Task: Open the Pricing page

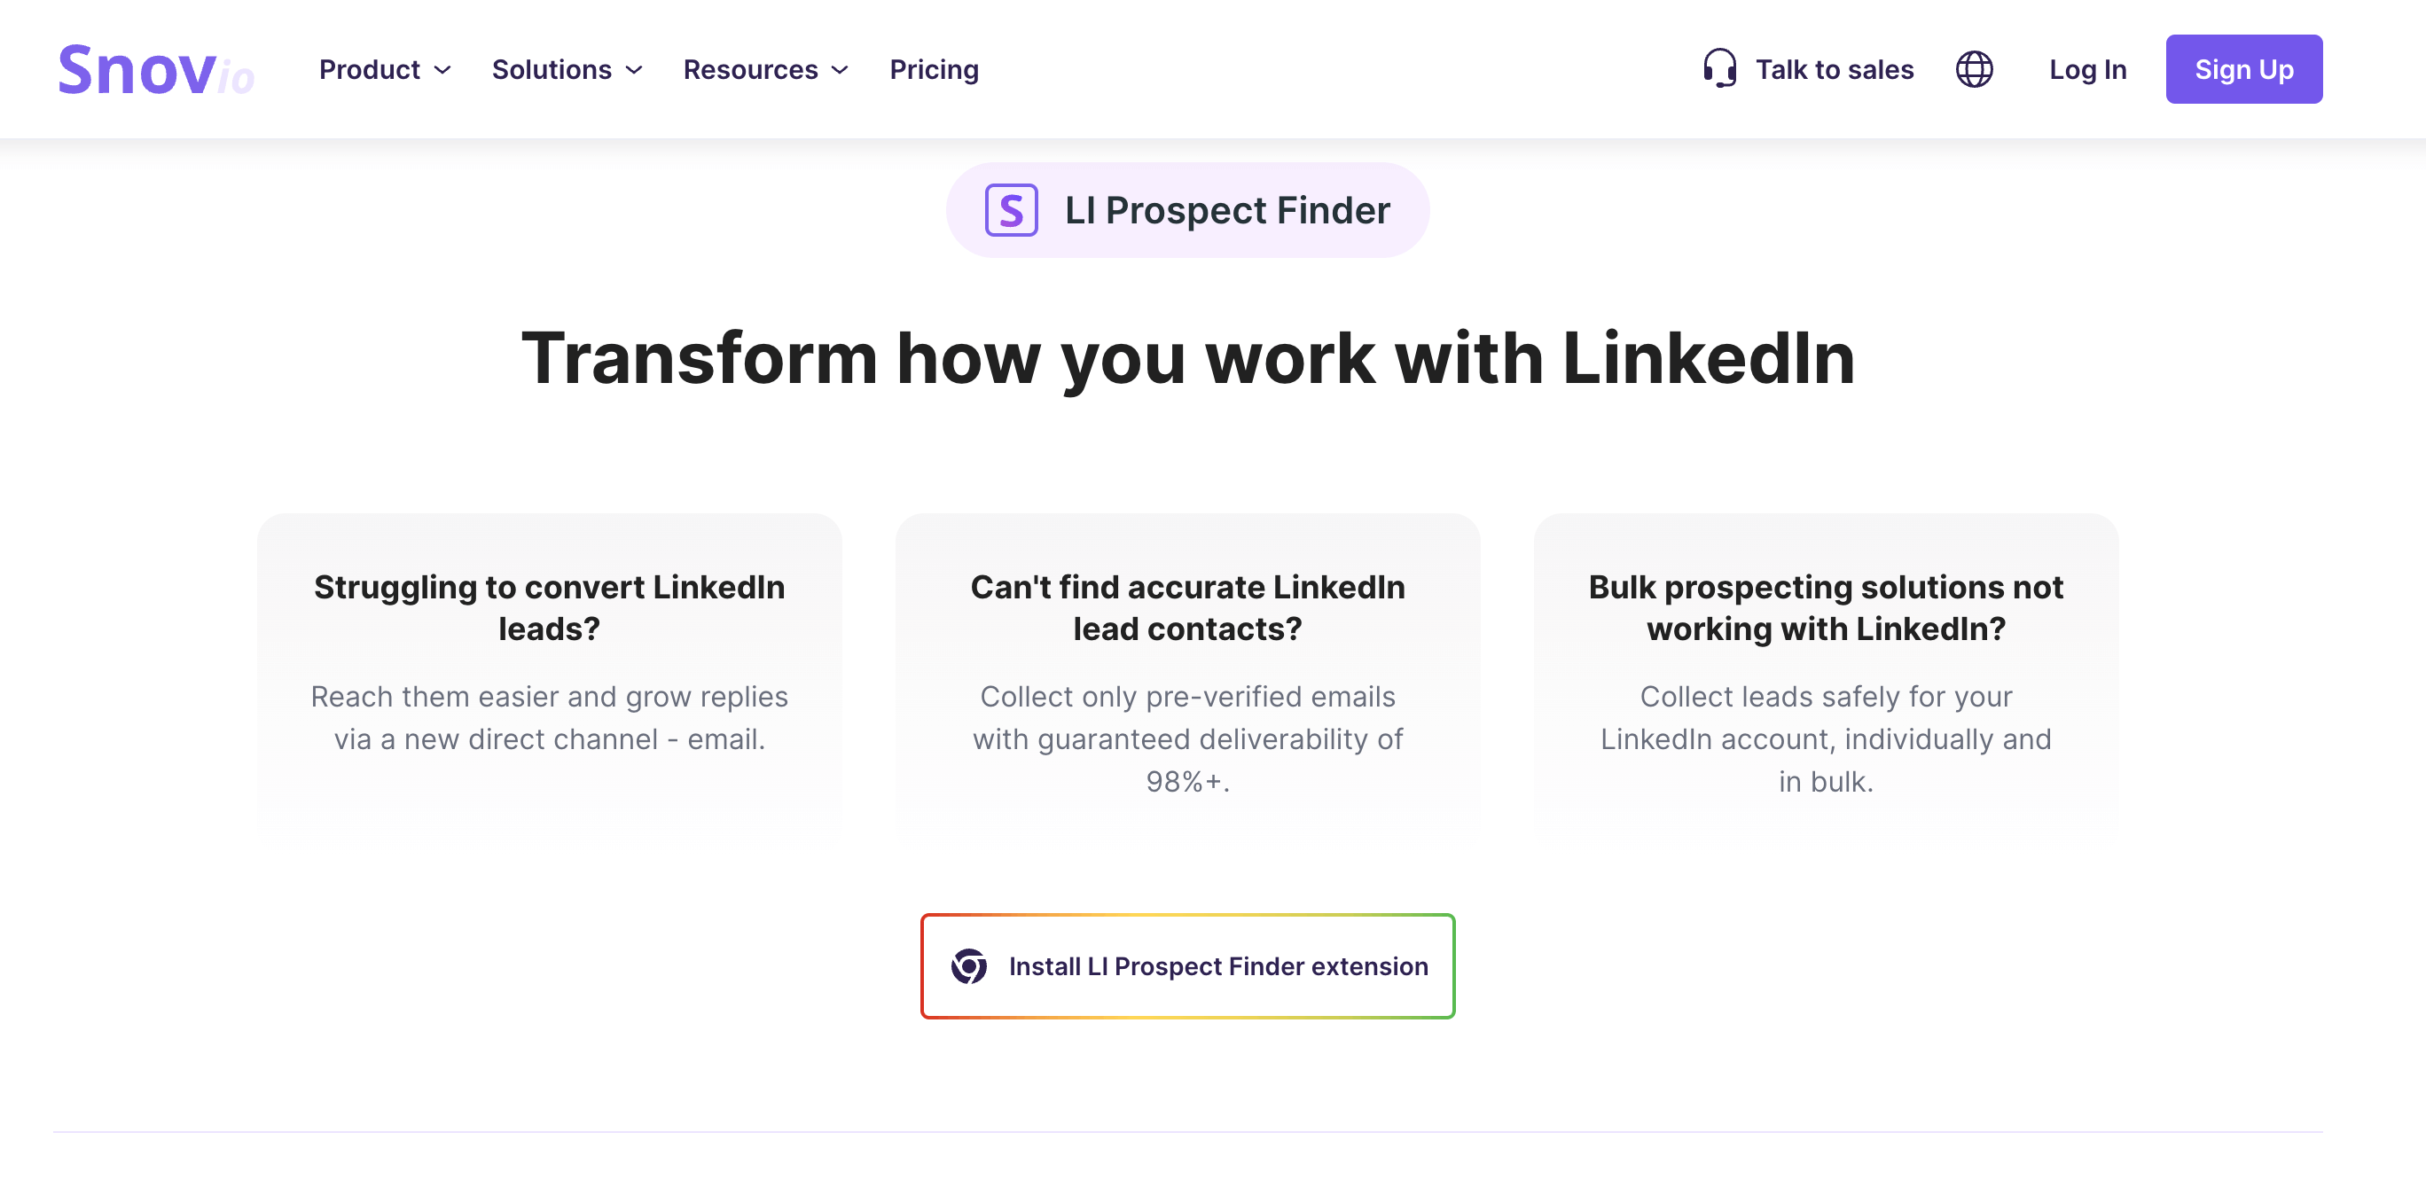Action: 934,69
